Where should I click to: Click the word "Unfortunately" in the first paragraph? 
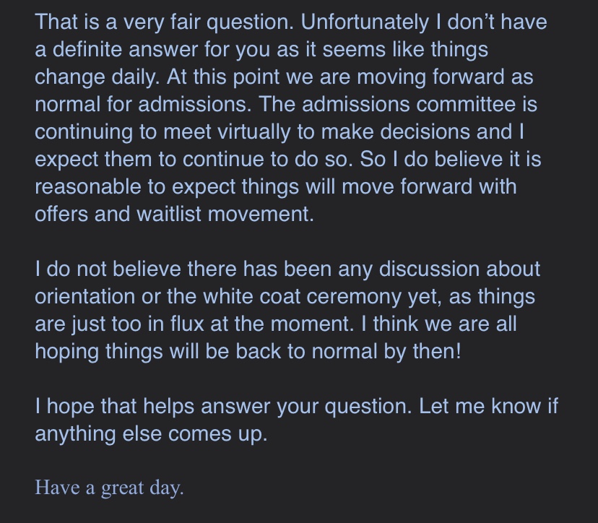coord(364,22)
